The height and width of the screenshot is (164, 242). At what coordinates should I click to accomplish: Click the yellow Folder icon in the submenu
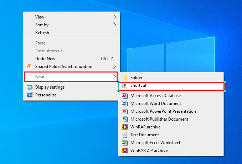[x=125, y=78]
